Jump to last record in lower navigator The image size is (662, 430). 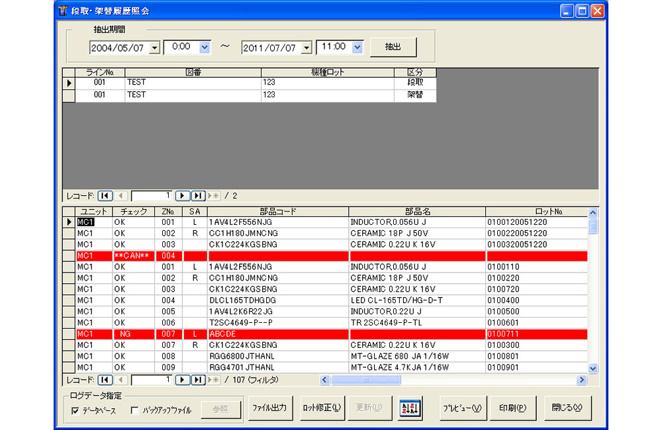point(198,380)
